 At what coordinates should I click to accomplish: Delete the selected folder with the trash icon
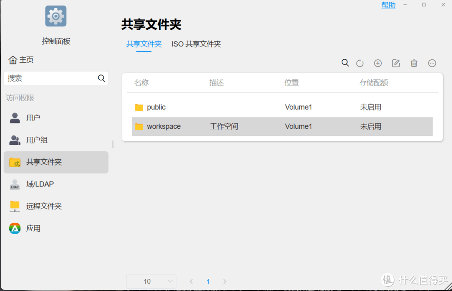pos(414,63)
